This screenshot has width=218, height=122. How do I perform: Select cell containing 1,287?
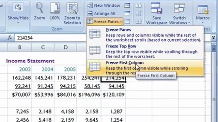tap(113, 111)
